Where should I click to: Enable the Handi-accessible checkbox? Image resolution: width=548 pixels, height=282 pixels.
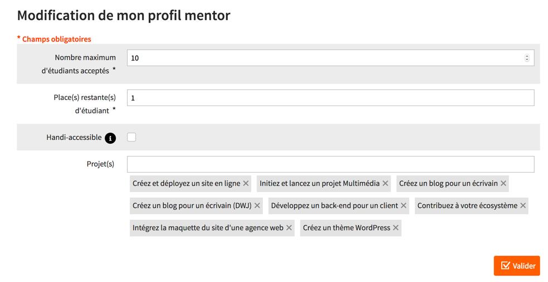tap(131, 137)
